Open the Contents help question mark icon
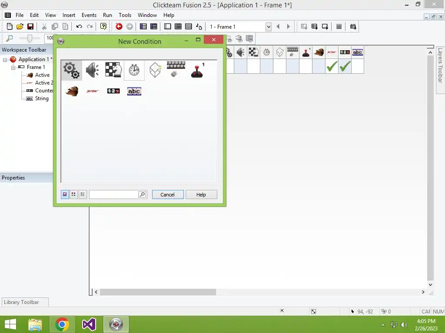445x333 pixels. (x=103, y=26)
